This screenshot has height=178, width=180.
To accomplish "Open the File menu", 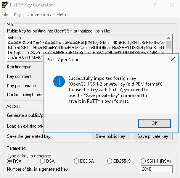I will [5, 15].
